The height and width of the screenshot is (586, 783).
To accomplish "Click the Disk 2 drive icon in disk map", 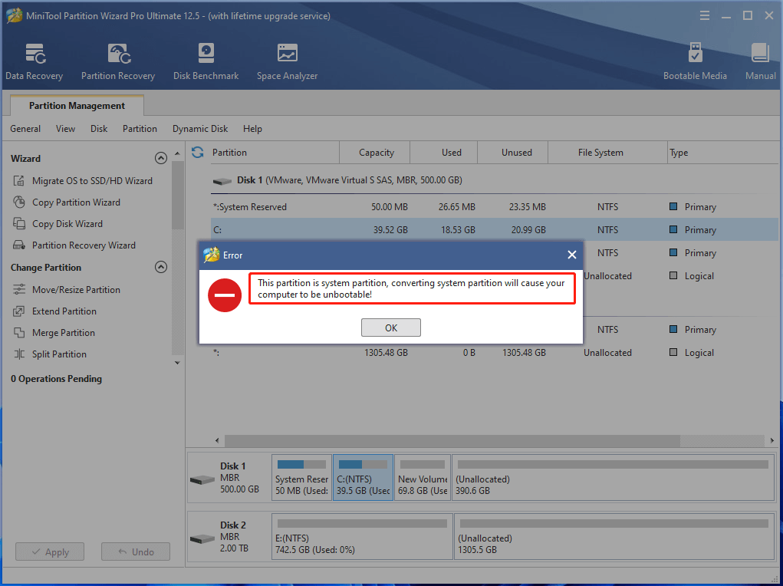I will (x=202, y=539).
